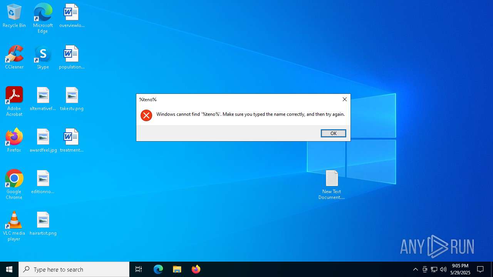Viewport: 493px width, 277px height.
Task: Click the taskbar search box
Action: click(74, 269)
